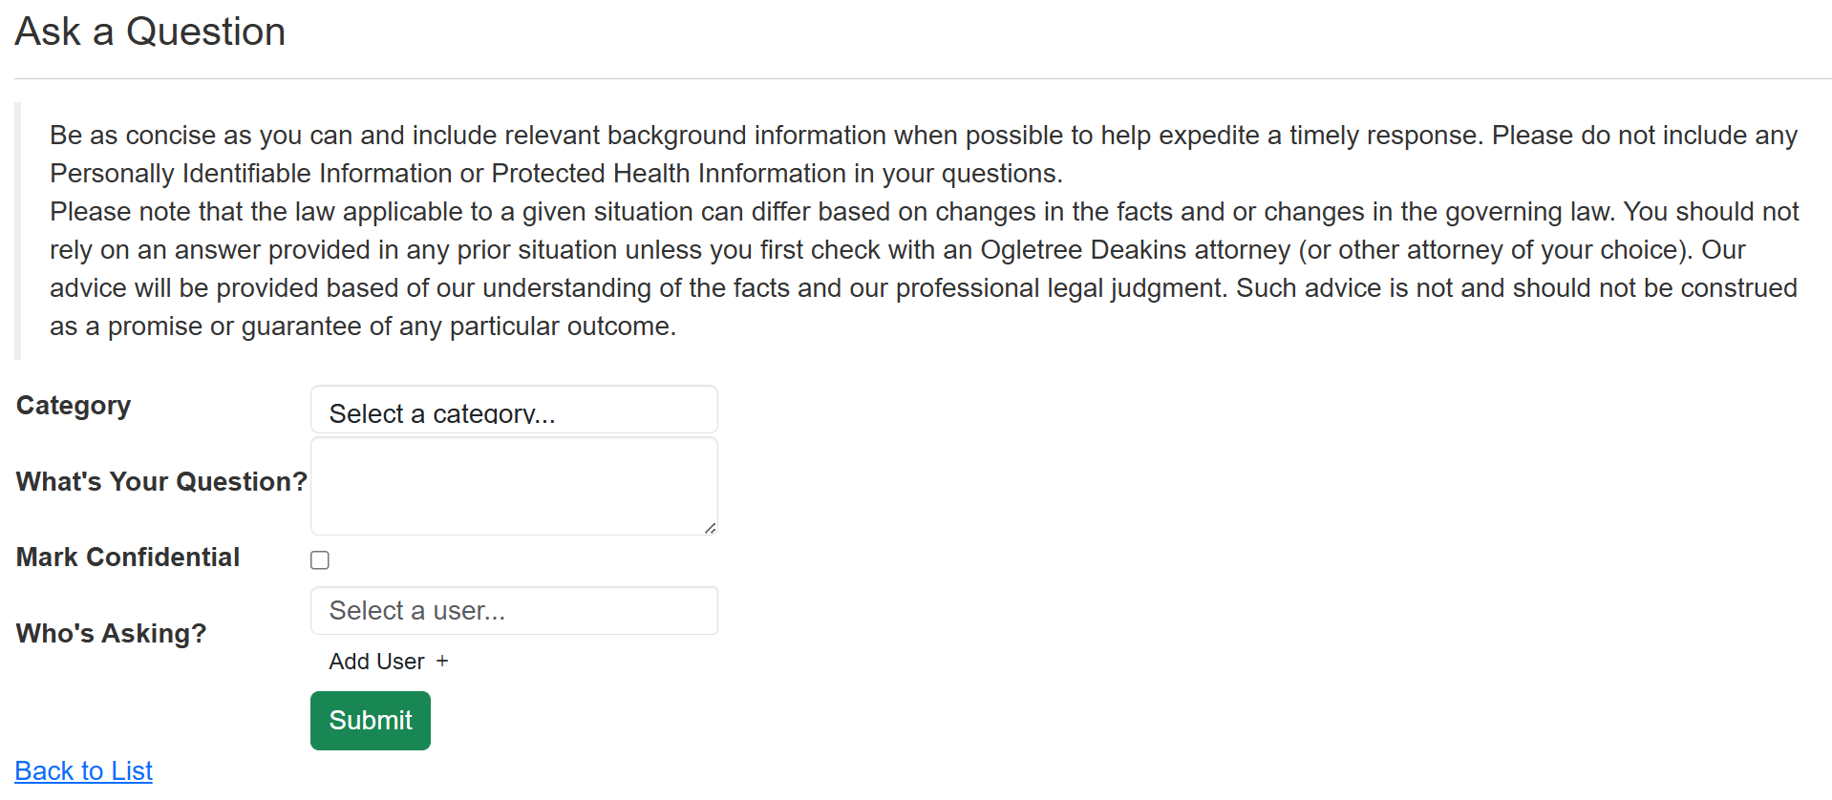The width and height of the screenshot is (1832, 800).
Task: Click the Ask a Question heading
Action: pyautogui.click(x=150, y=32)
